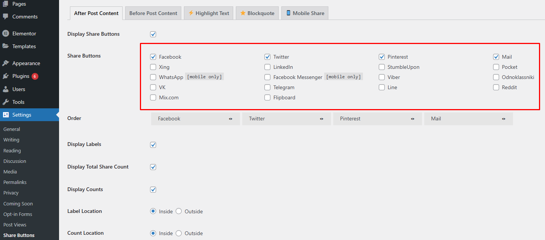Choose Inside for Count Location
The height and width of the screenshot is (240, 545).
click(x=153, y=233)
